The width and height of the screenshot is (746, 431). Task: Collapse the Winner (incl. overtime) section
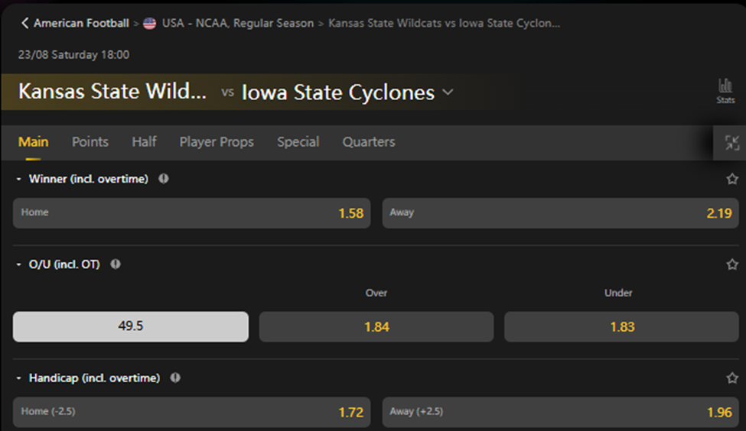point(19,179)
